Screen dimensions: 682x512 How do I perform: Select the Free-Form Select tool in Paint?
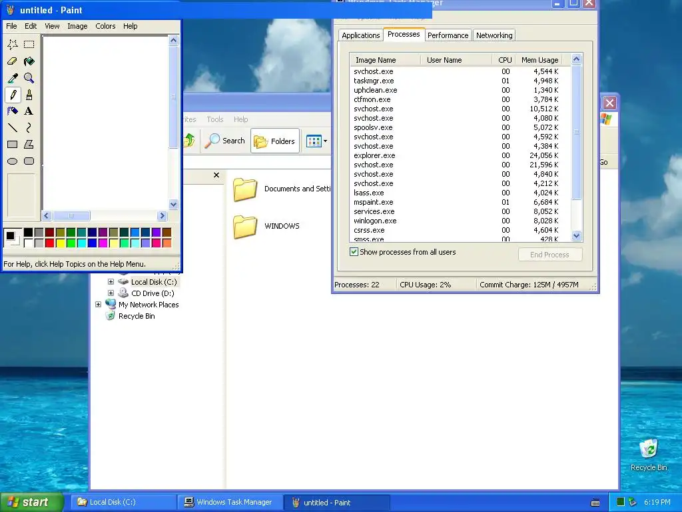point(13,45)
